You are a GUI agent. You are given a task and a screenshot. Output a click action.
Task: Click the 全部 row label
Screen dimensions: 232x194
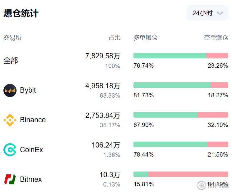click(11, 61)
